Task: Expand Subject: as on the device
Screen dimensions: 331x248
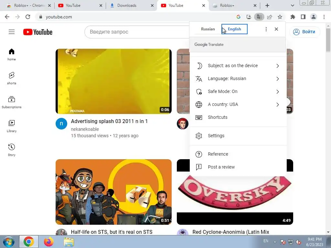Action: point(238,66)
